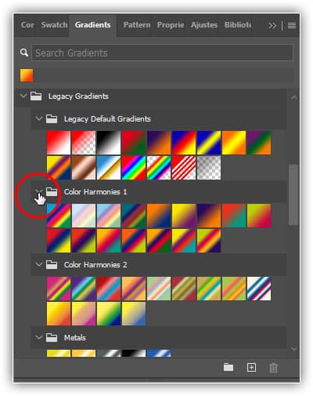
Task: Select the recent orange-yellow gradient swatch
Action: coord(27,75)
